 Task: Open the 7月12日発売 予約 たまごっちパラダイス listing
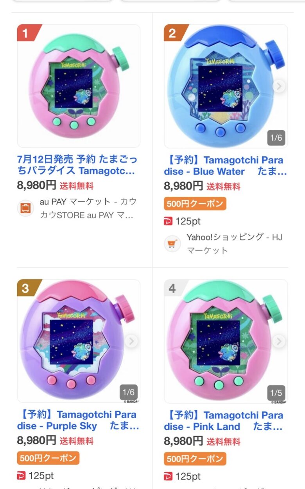coord(77,165)
